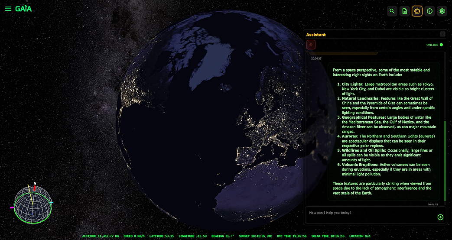Close the Assistant panel
Screen dimensions: 452x240
[442, 34]
